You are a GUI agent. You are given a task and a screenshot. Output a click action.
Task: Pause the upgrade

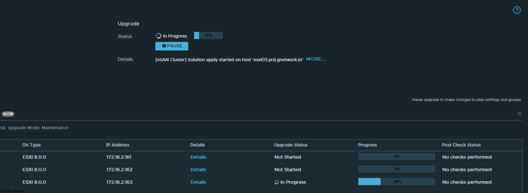tap(172, 46)
